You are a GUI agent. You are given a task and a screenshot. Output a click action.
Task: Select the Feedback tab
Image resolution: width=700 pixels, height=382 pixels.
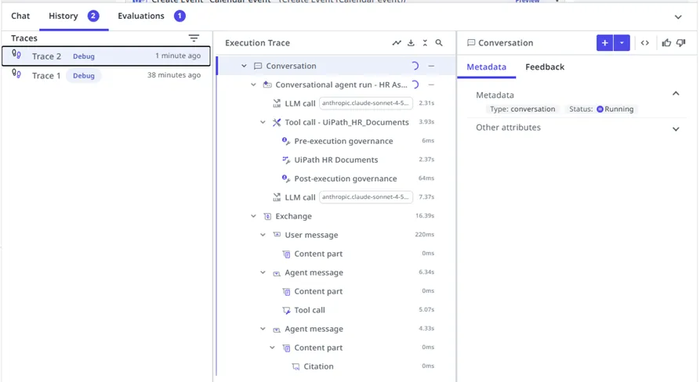pos(545,67)
